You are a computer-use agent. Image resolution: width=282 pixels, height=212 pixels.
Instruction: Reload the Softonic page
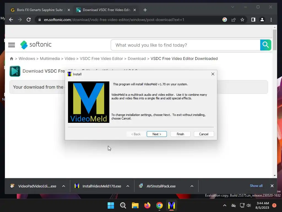click(x=29, y=20)
